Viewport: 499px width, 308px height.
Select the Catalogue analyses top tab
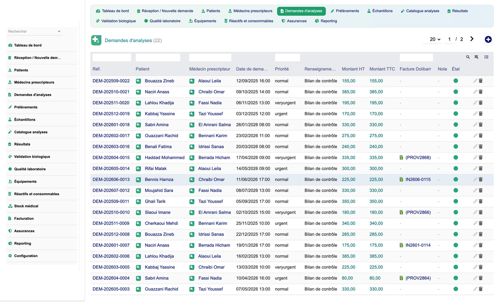420,11
